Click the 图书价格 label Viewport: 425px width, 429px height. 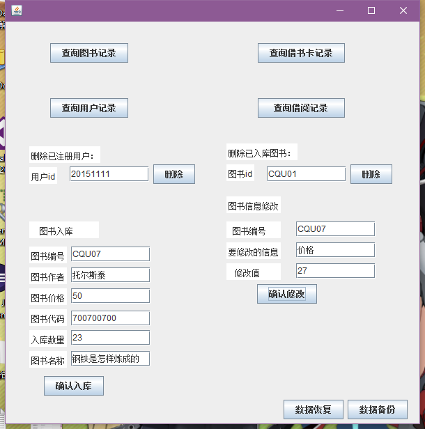pos(48,297)
